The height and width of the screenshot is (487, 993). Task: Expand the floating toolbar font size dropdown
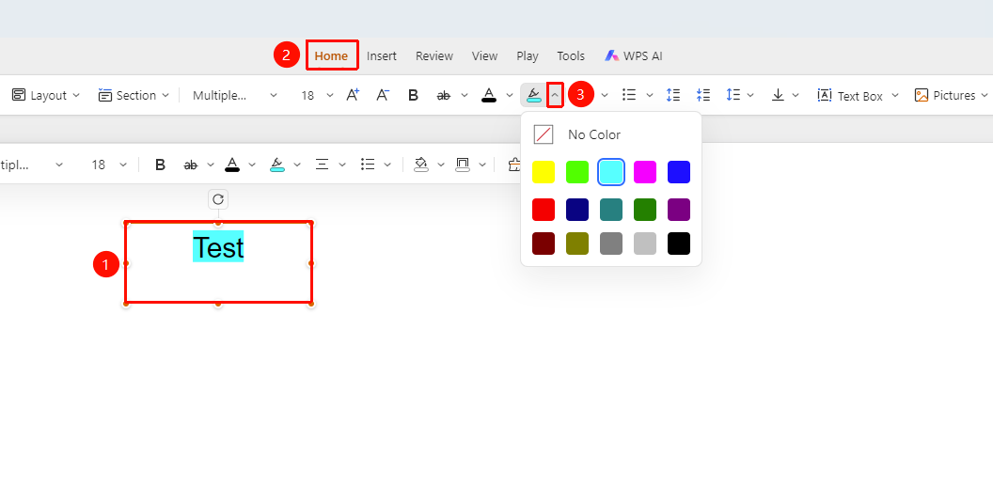click(123, 165)
